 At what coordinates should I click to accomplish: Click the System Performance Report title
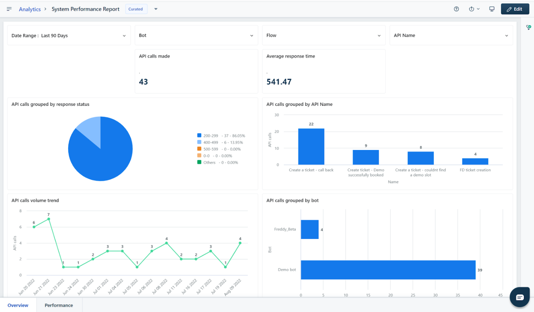pyautogui.click(x=86, y=9)
